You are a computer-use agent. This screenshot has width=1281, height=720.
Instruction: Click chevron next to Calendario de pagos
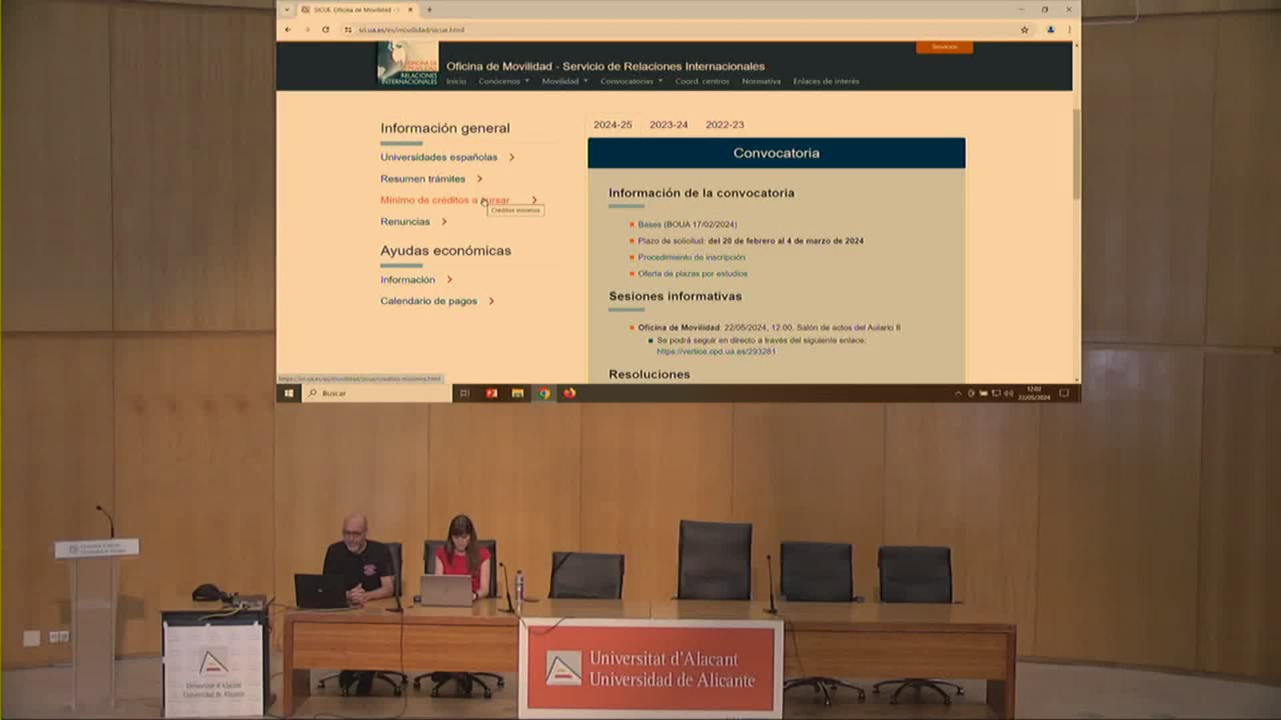[492, 301]
